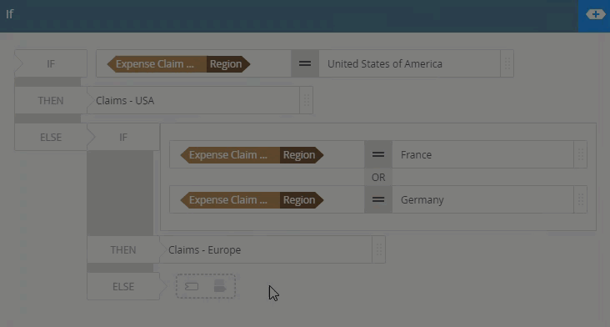
Task: Click the expression placeholder icon in ELSE slot
Action: point(220,286)
